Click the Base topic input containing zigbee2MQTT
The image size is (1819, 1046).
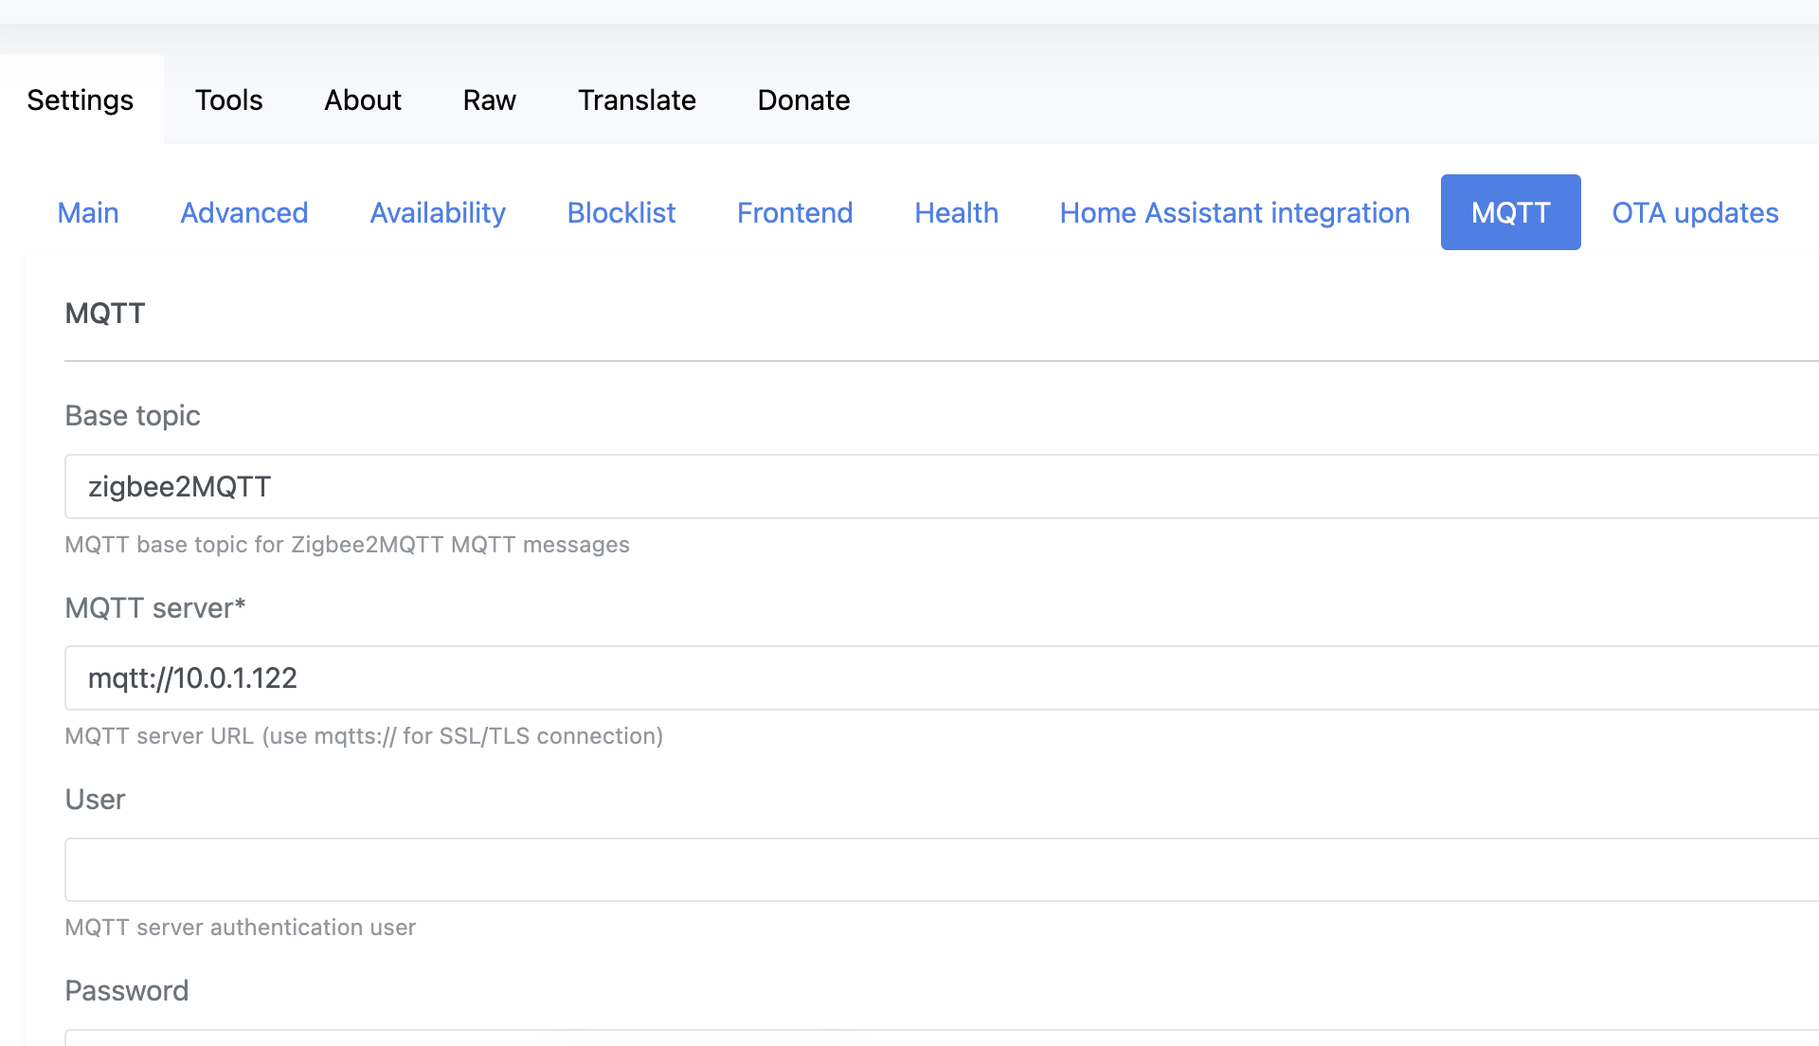coord(568,486)
